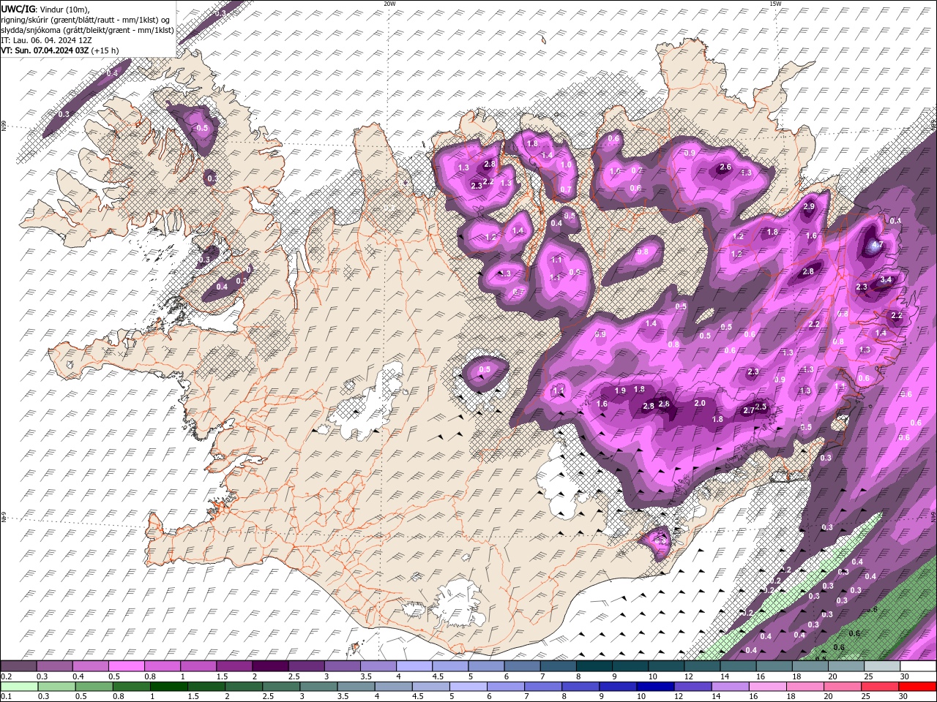Click the 'rigning/skúrir' legend description line
The image size is (937, 702).
[86, 20]
